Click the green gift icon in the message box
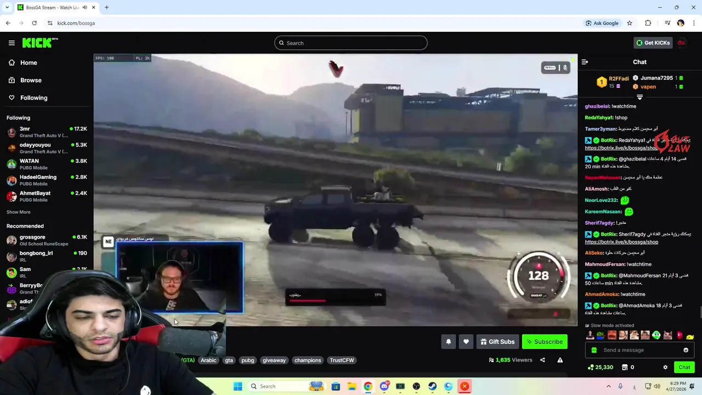Image resolution: width=702 pixels, height=395 pixels. point(594,350)
